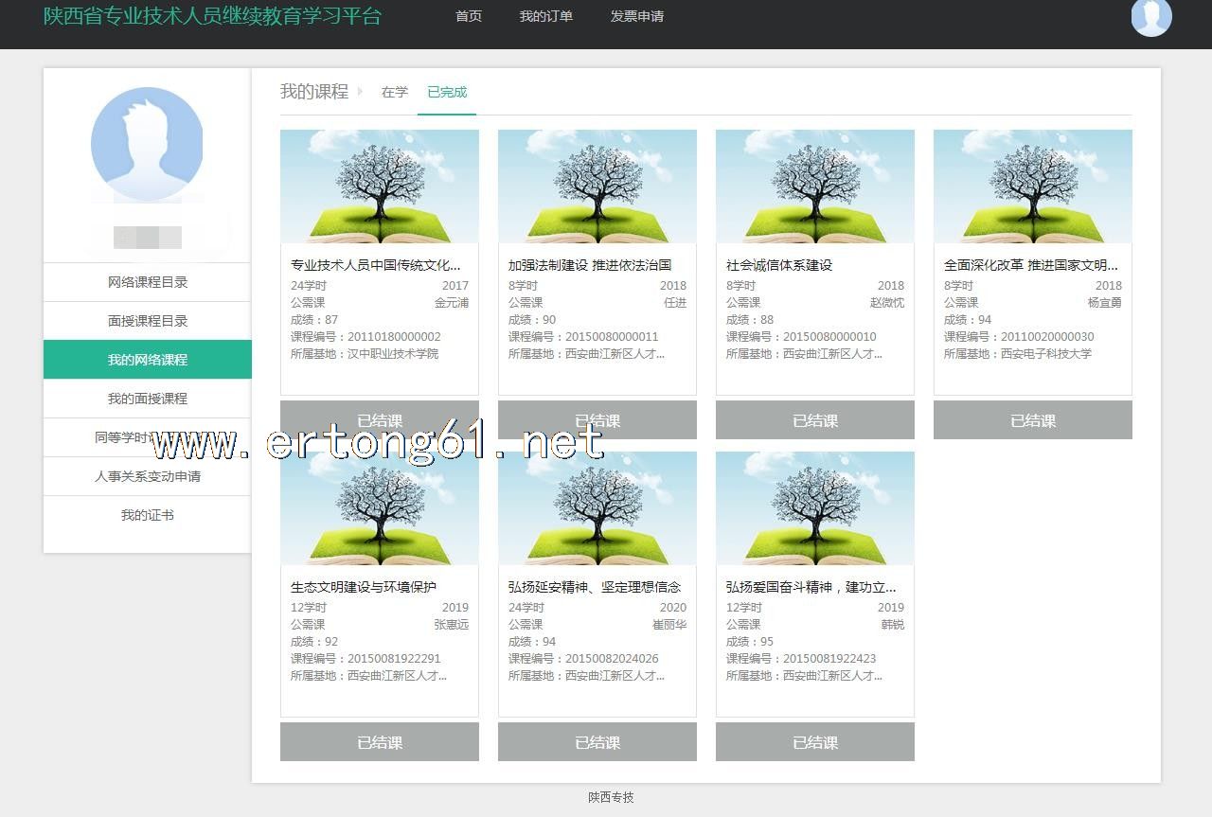Open 人事关系变动申请 in the sidebar
Screen dimensions: 1212x817
click(148, 476)
